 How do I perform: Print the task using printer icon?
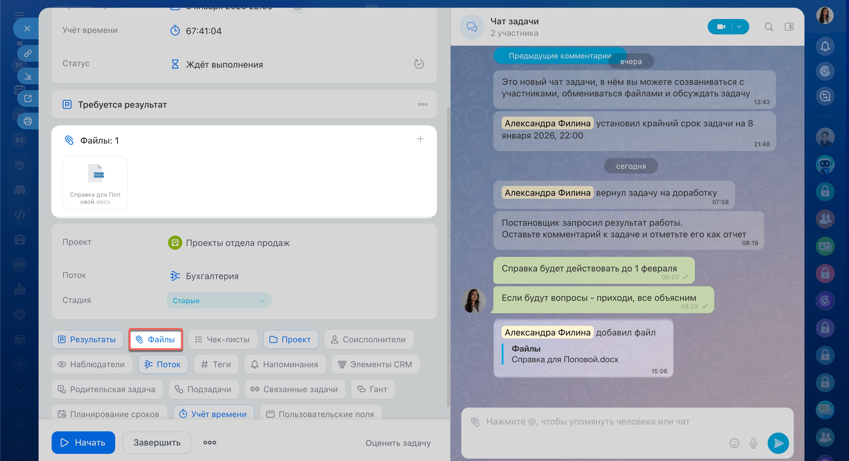click(x=28, y=121)
